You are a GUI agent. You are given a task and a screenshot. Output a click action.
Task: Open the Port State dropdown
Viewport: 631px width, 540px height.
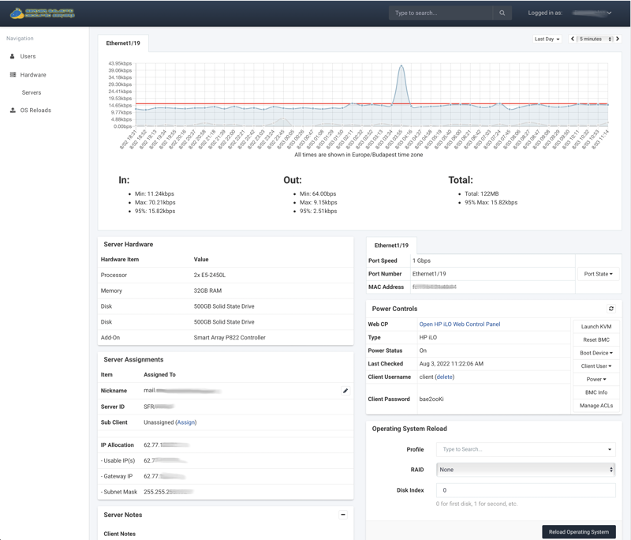pyautogui.click(x=599, y=274)
